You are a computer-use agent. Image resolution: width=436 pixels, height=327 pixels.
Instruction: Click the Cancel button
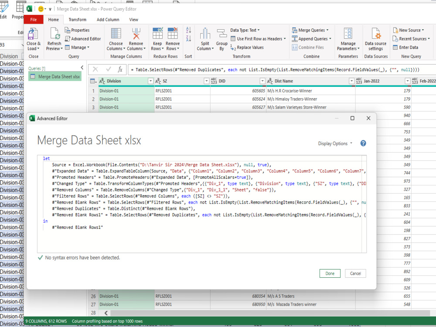355,273
